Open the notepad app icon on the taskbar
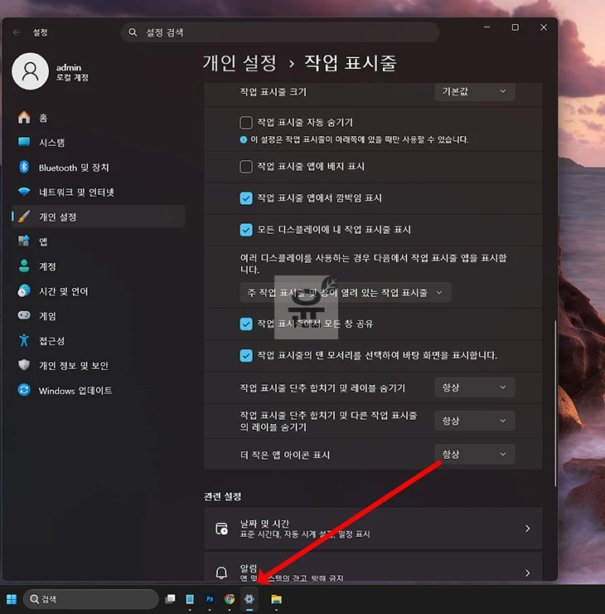 [x=190, y=599]
